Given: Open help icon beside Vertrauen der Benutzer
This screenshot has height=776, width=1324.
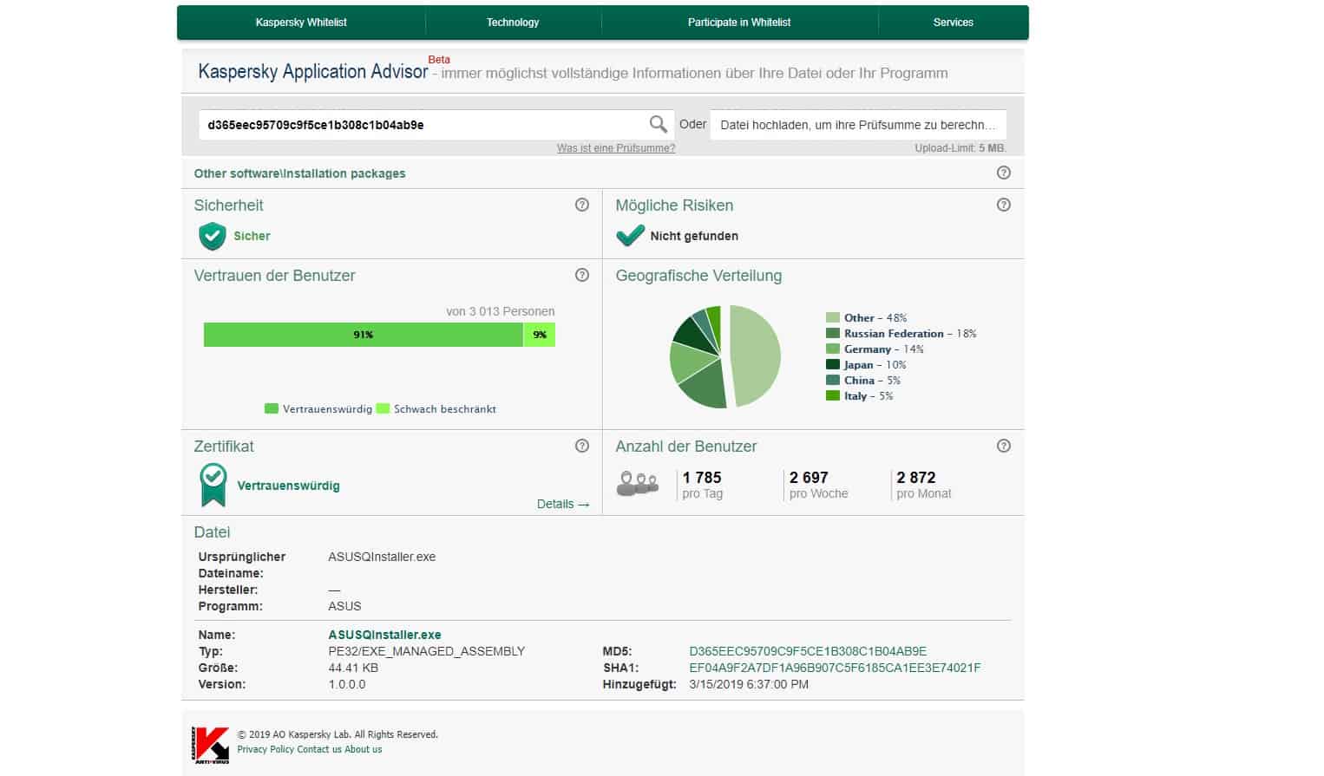Looking at the screenshot, I should coord(582,275).
